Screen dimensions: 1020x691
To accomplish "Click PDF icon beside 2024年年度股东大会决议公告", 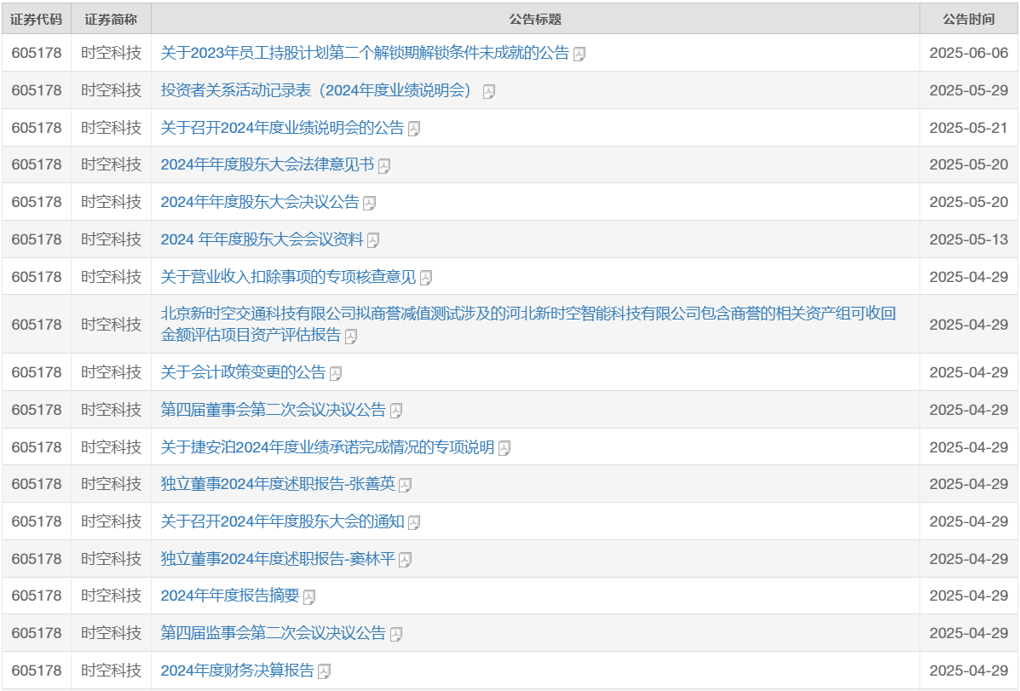I will pos(369,204).
